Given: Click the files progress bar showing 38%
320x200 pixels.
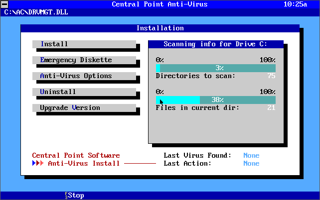Looking at the screenshot, I should click(x=216, y=100).
